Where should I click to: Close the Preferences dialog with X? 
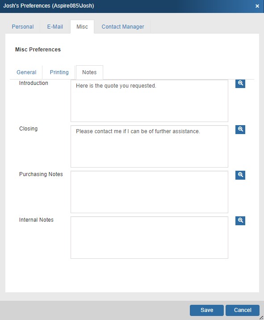tap(257, 6)
